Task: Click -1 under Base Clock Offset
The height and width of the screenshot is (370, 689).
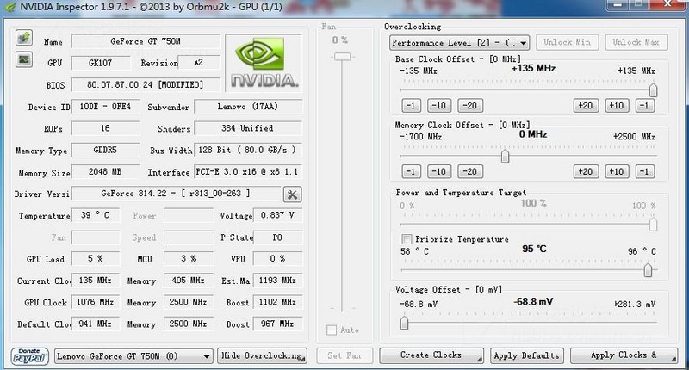Action: tap(411, 106)
